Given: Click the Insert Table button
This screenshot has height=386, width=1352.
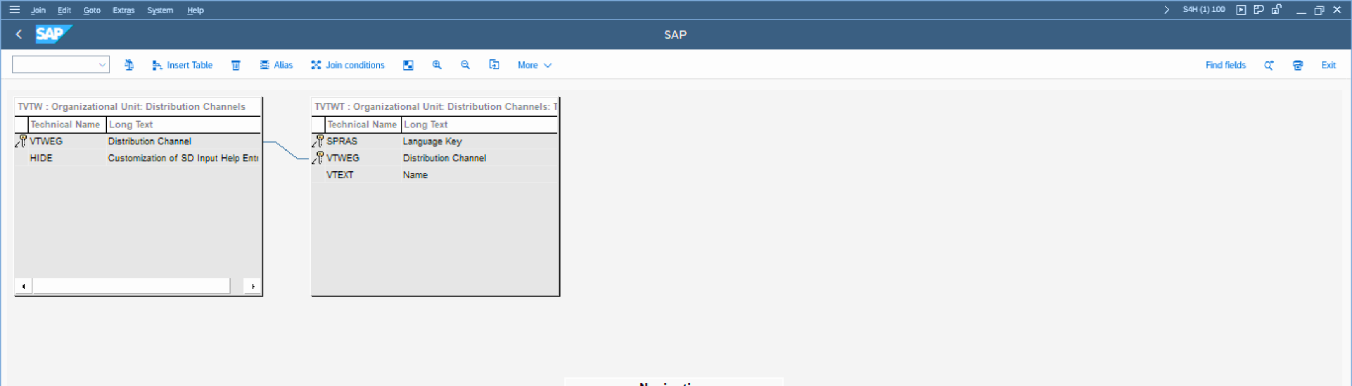Looking at the screenshot, I should pyautogui.click(x=183, y=65).
